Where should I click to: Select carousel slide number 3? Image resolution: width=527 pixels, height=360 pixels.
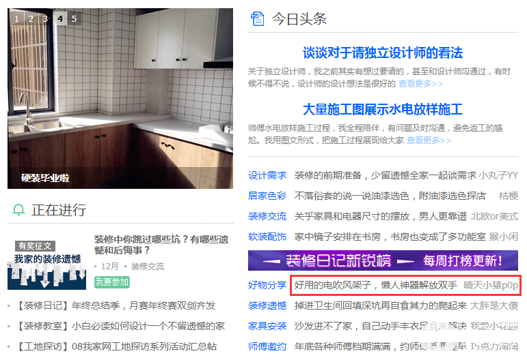[45, 19]
